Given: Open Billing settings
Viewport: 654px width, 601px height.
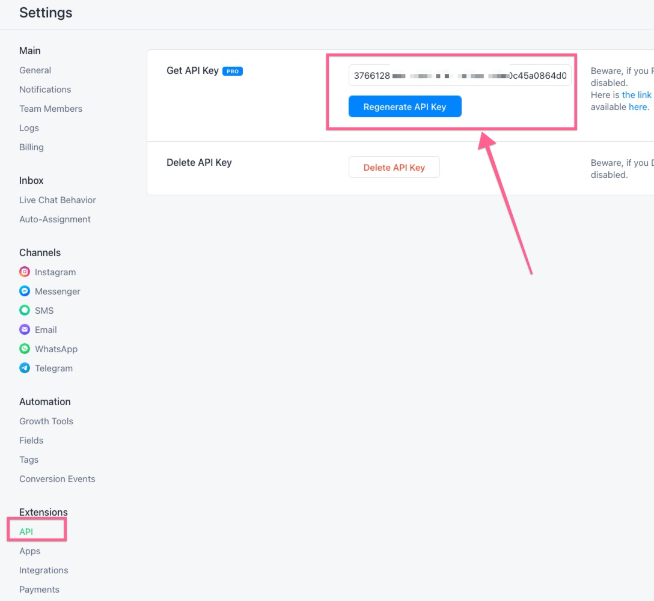Looking at the screenshot, I should click(31, 147).
